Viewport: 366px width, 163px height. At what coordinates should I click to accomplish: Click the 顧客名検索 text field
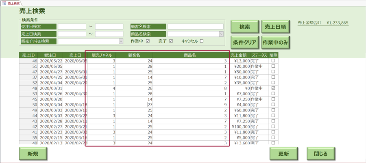tap(195, 27)
